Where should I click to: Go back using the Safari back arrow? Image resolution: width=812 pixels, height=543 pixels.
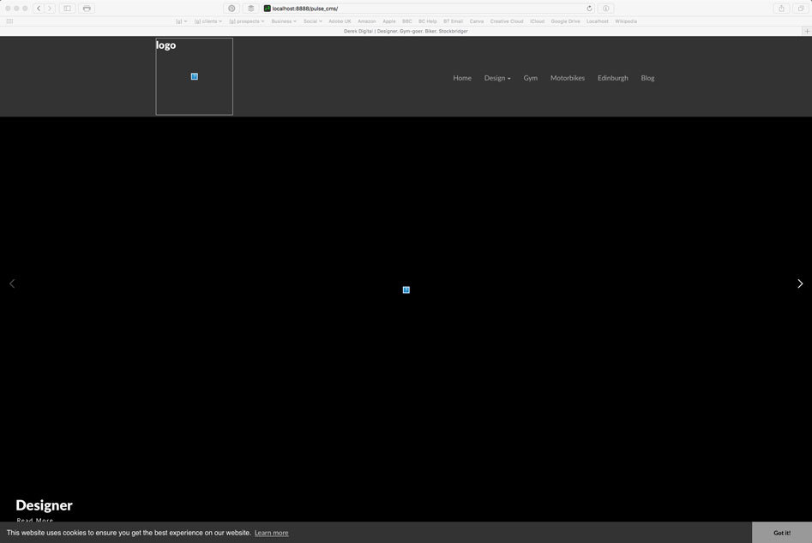pos(39,9)
